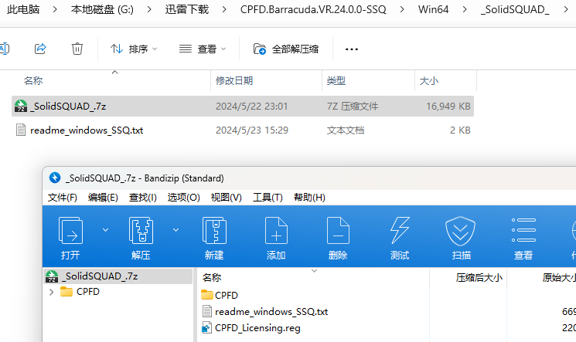Click the Test (测试) lightning icon
The width and height of the screenshot is (576, 342).
pyautogui.click(x=400, y=232)
